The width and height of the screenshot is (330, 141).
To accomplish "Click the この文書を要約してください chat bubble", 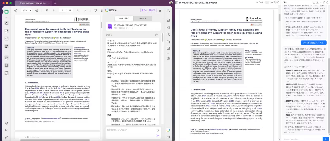I will click(x=313, y=43).
